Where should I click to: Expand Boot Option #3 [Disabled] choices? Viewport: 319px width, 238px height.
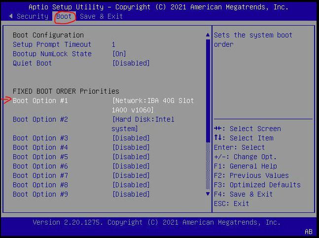click(131, 138)
